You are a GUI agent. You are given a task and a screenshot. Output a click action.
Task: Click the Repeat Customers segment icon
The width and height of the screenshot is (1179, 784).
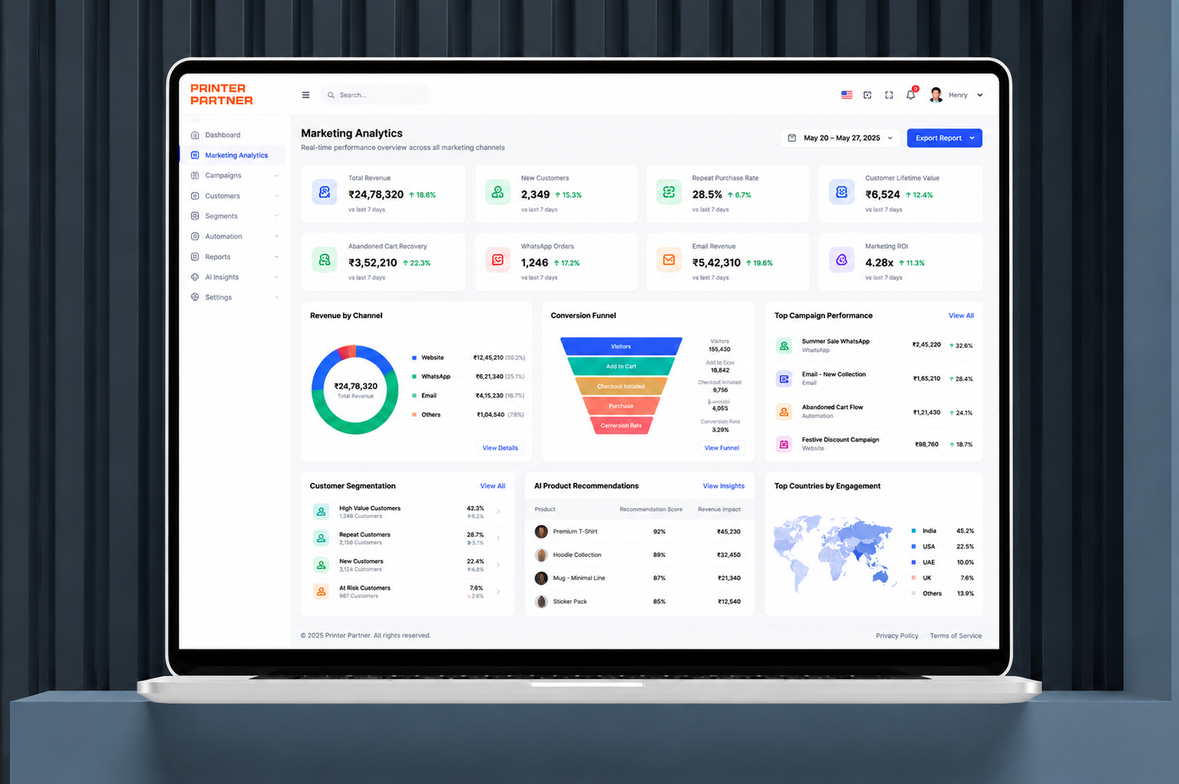pos(321,538)
